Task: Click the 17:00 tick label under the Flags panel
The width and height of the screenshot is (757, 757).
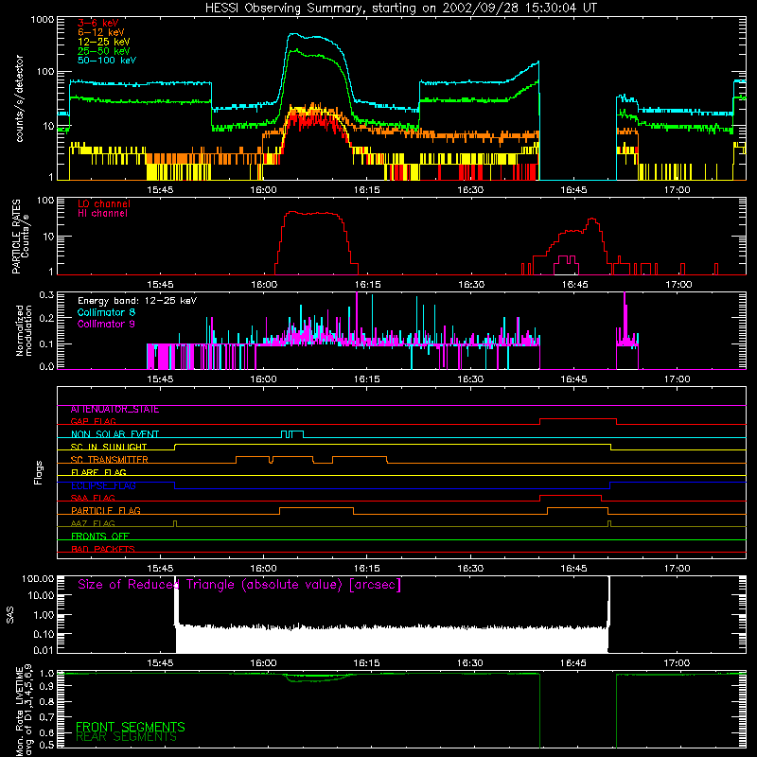Action: coord(677,569)
